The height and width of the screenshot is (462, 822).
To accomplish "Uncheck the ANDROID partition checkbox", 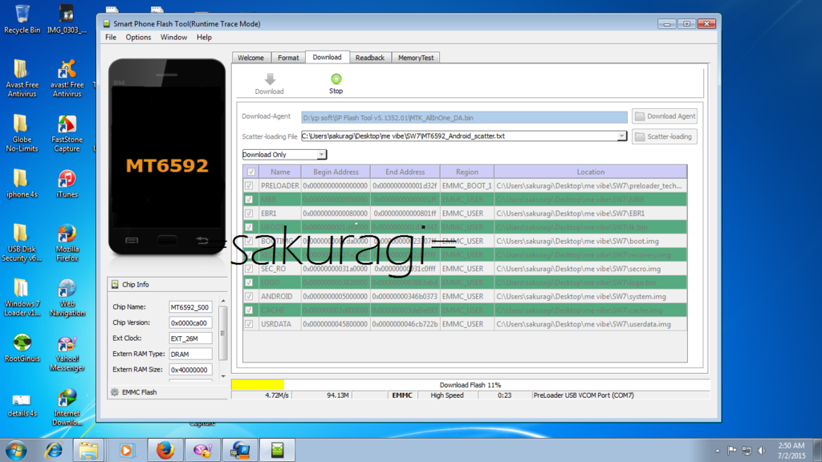I will [249, 297].
